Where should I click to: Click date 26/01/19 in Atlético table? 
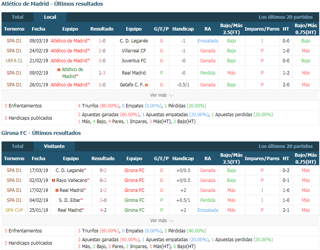click(x=39, y=85)
